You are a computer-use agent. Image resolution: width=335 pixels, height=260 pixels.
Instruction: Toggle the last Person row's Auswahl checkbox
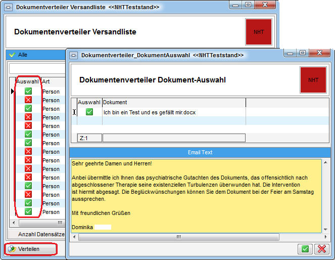point(28,212)
